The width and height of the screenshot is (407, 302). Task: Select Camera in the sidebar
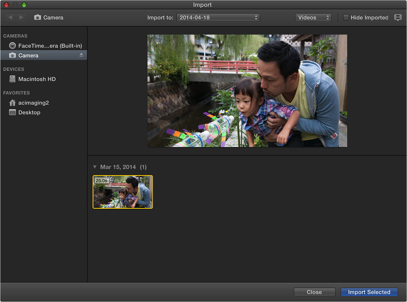tap(28, 55)
